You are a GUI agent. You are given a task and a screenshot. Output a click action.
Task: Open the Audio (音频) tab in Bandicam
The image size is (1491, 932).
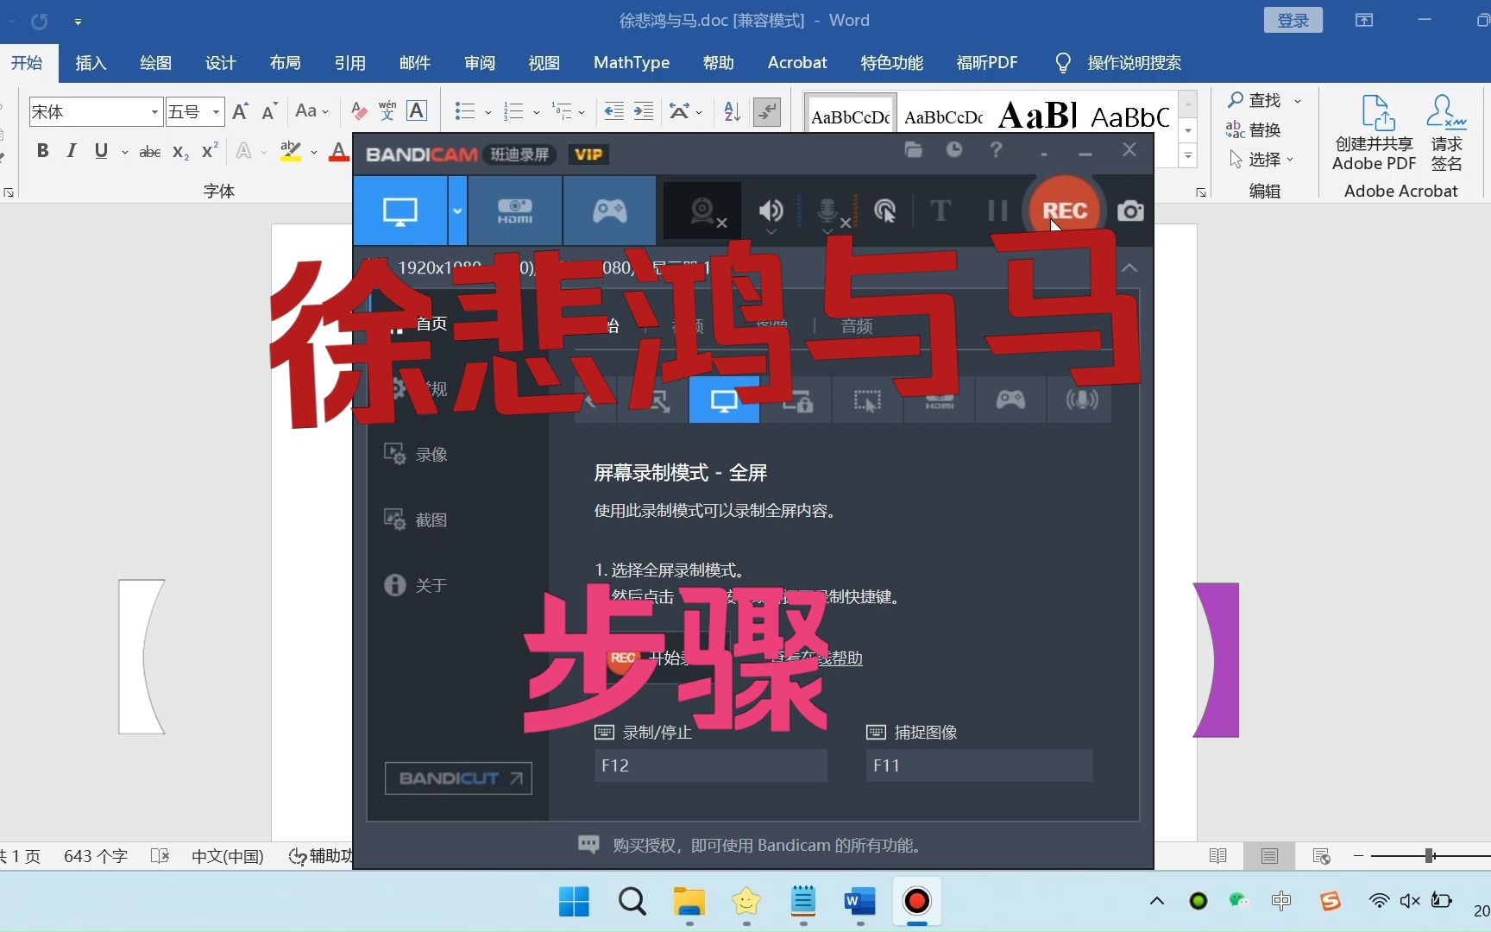[857, 326]
